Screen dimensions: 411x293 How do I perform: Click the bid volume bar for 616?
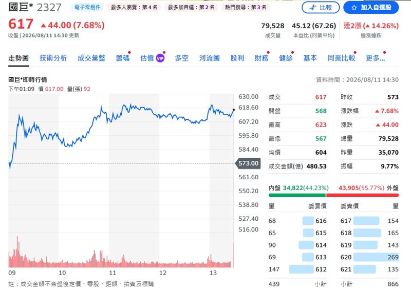click(308, 221)
